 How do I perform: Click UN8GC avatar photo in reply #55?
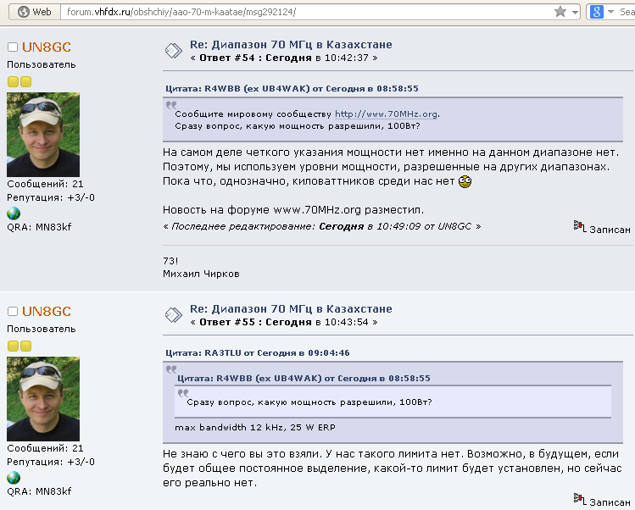pos(43,399)
